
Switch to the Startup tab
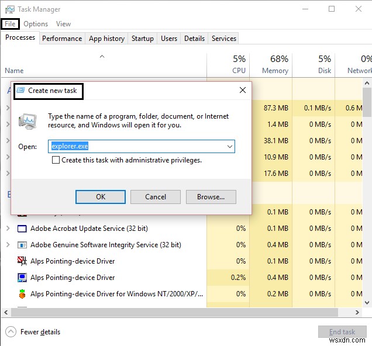[x=143, y=39]
